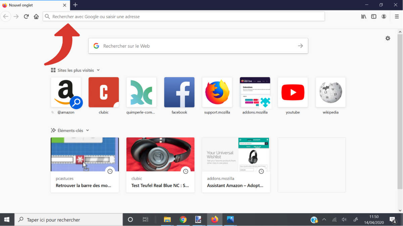Click the page scrollbar down arrow
The width and height of the screenshot is (403, 226).
point(400,210)
